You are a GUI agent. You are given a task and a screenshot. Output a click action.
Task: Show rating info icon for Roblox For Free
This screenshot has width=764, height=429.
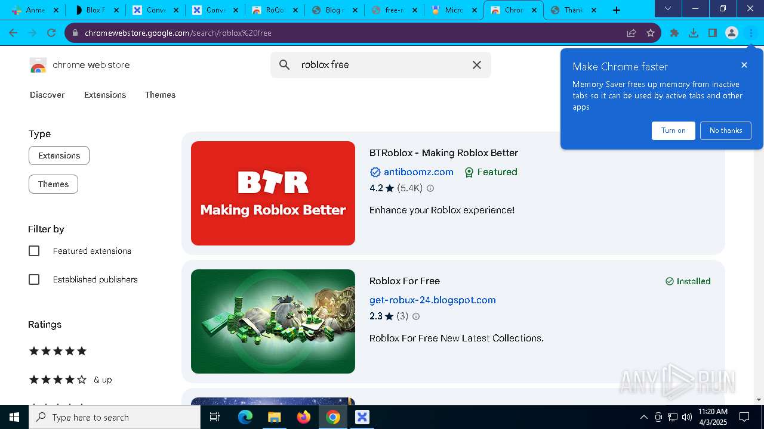pos(416,316)
